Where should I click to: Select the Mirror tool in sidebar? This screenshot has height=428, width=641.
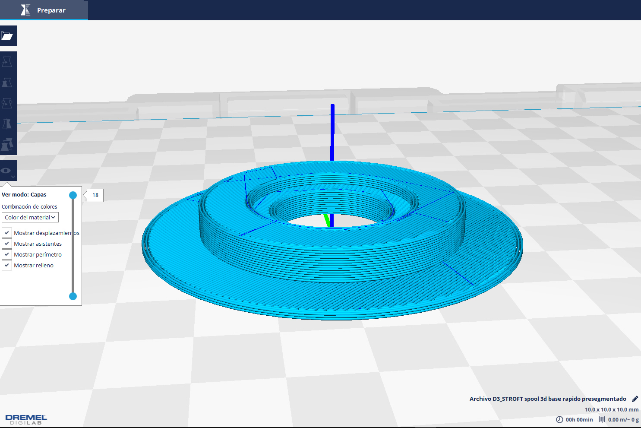click(x=7, y=124)
